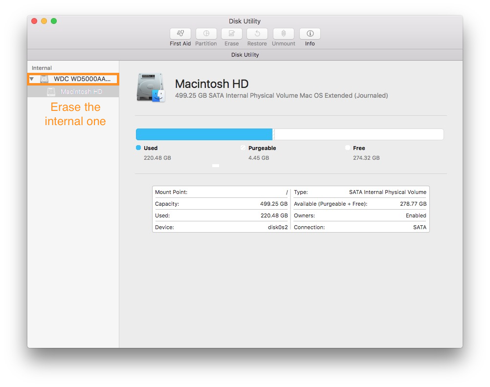Screen dimensions: 490x387
Task: Click the Internal section header
Action: pyautogui.click(x=42, y=68)
